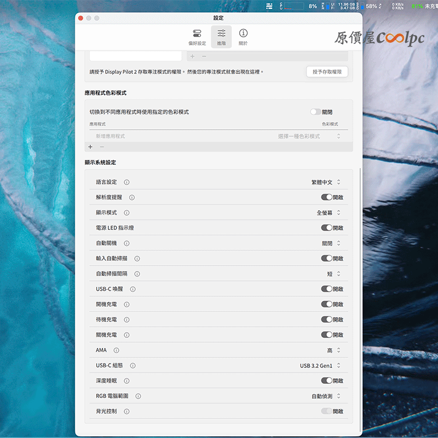
Task: Click the 授予存取權限 button
Action: [x=327, y=72]
